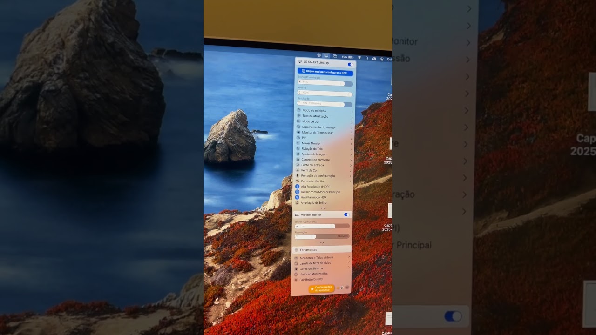Collapse LG SMART UHD section with up chevron
The width and height of the screenshot is (596, 335).
pos(323,208)
